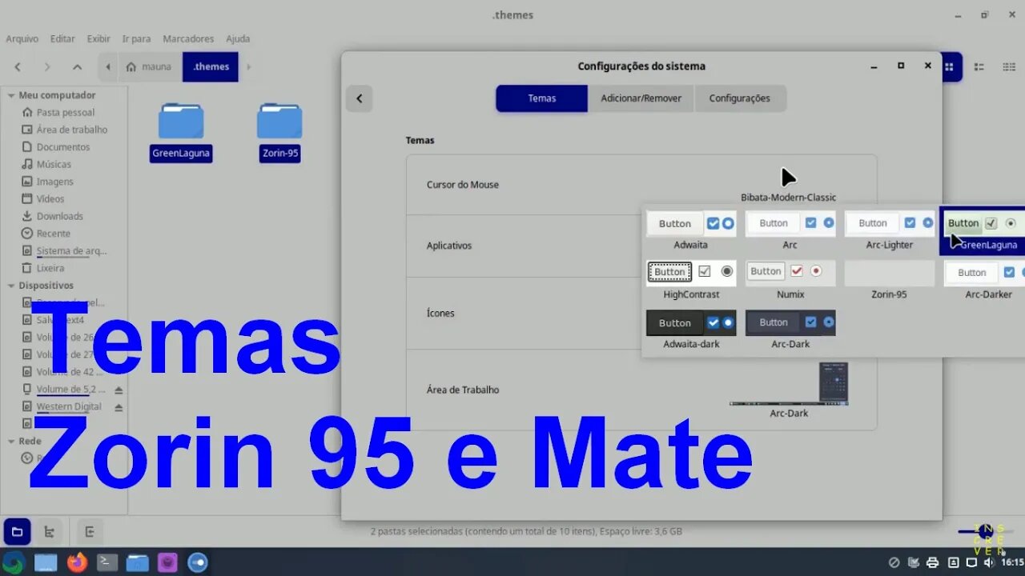Screen dimensions: 1025x576
Task: Collapse the Meu computador section
Action: pos(11,95)
